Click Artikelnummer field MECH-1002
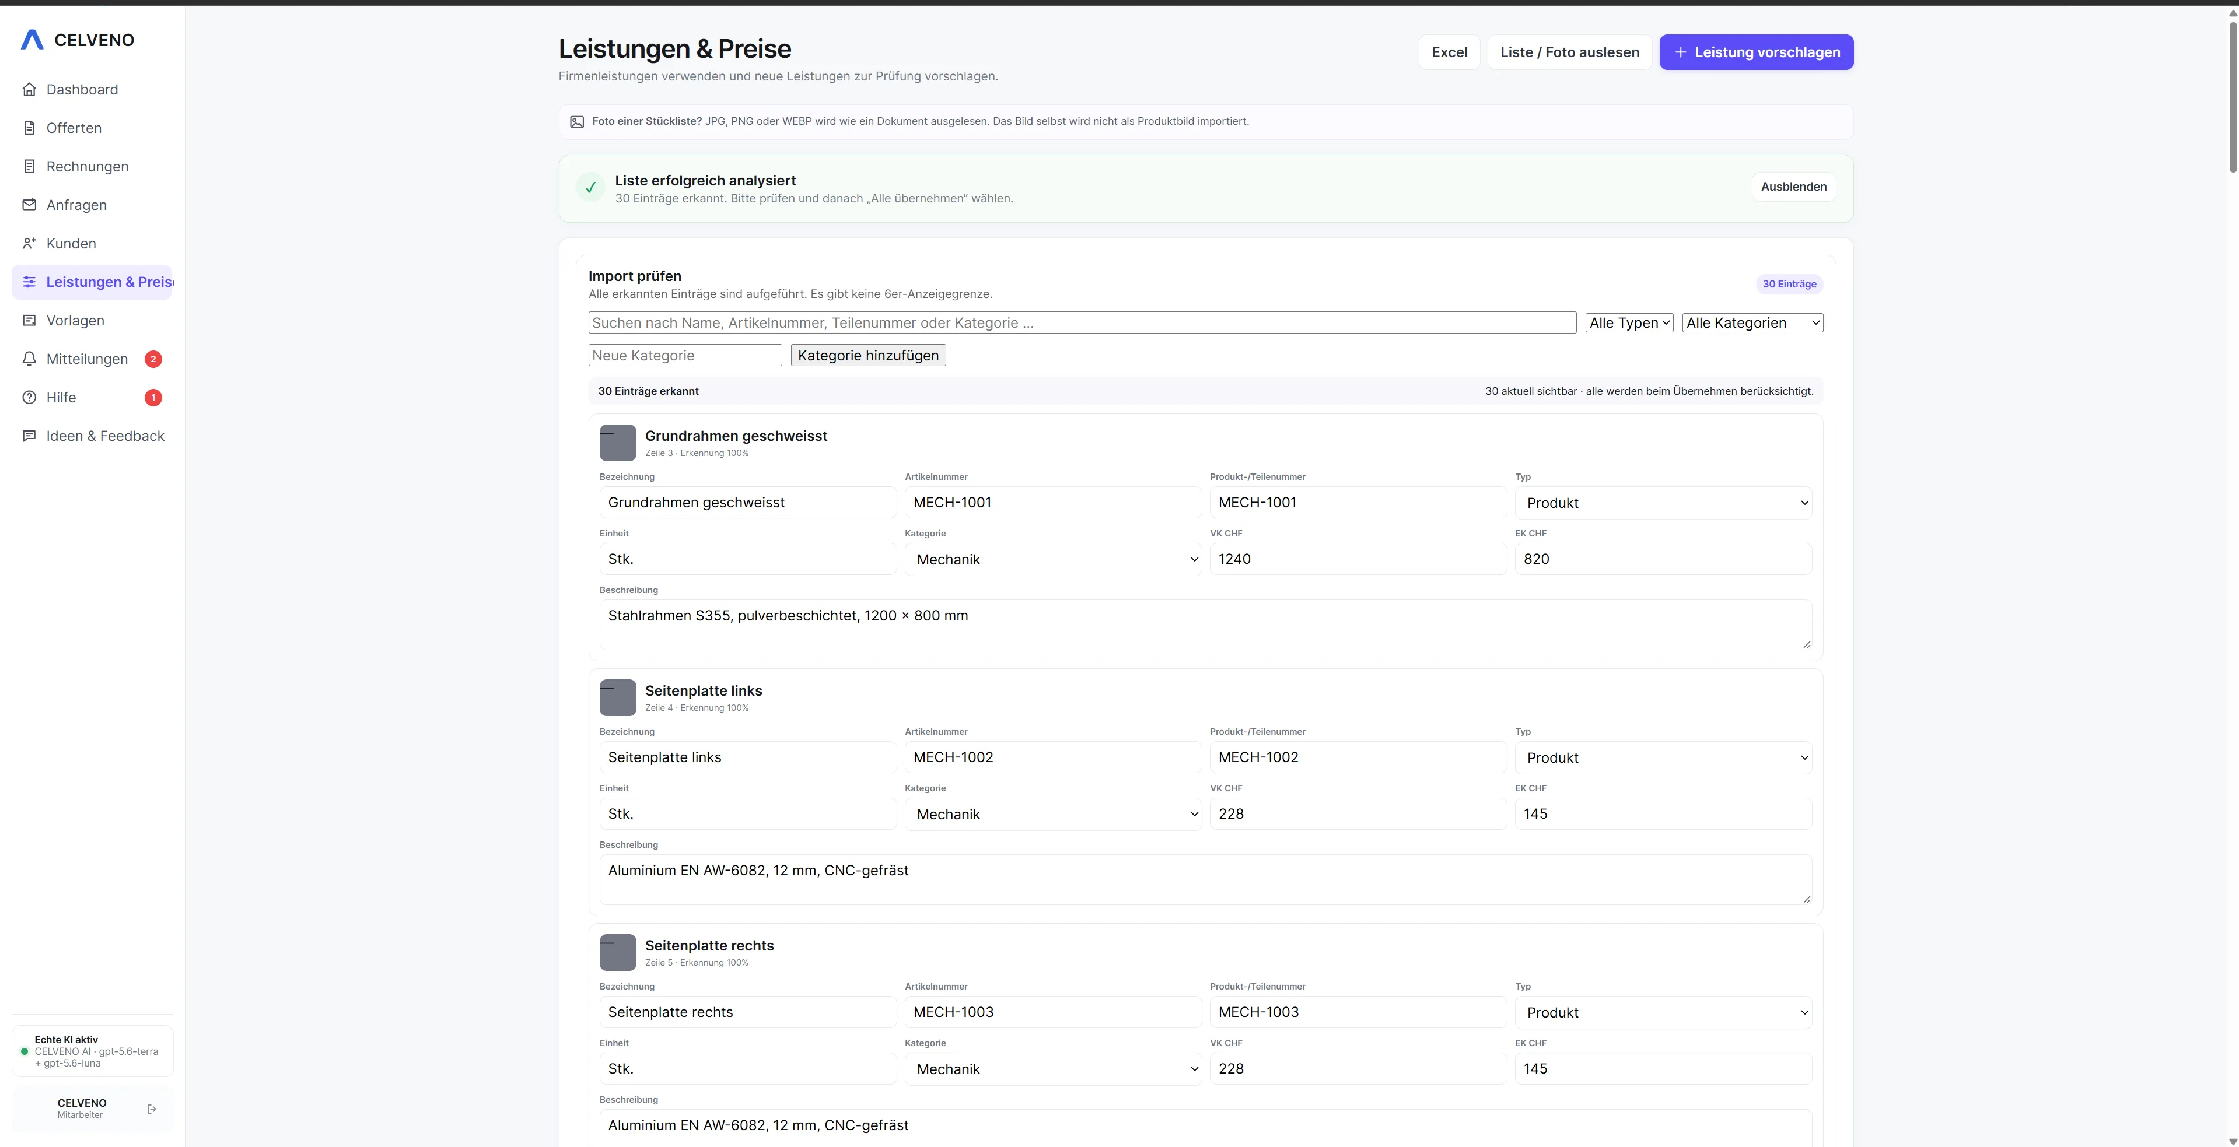2239x1147 pixels. click(x=1052, y=757)
